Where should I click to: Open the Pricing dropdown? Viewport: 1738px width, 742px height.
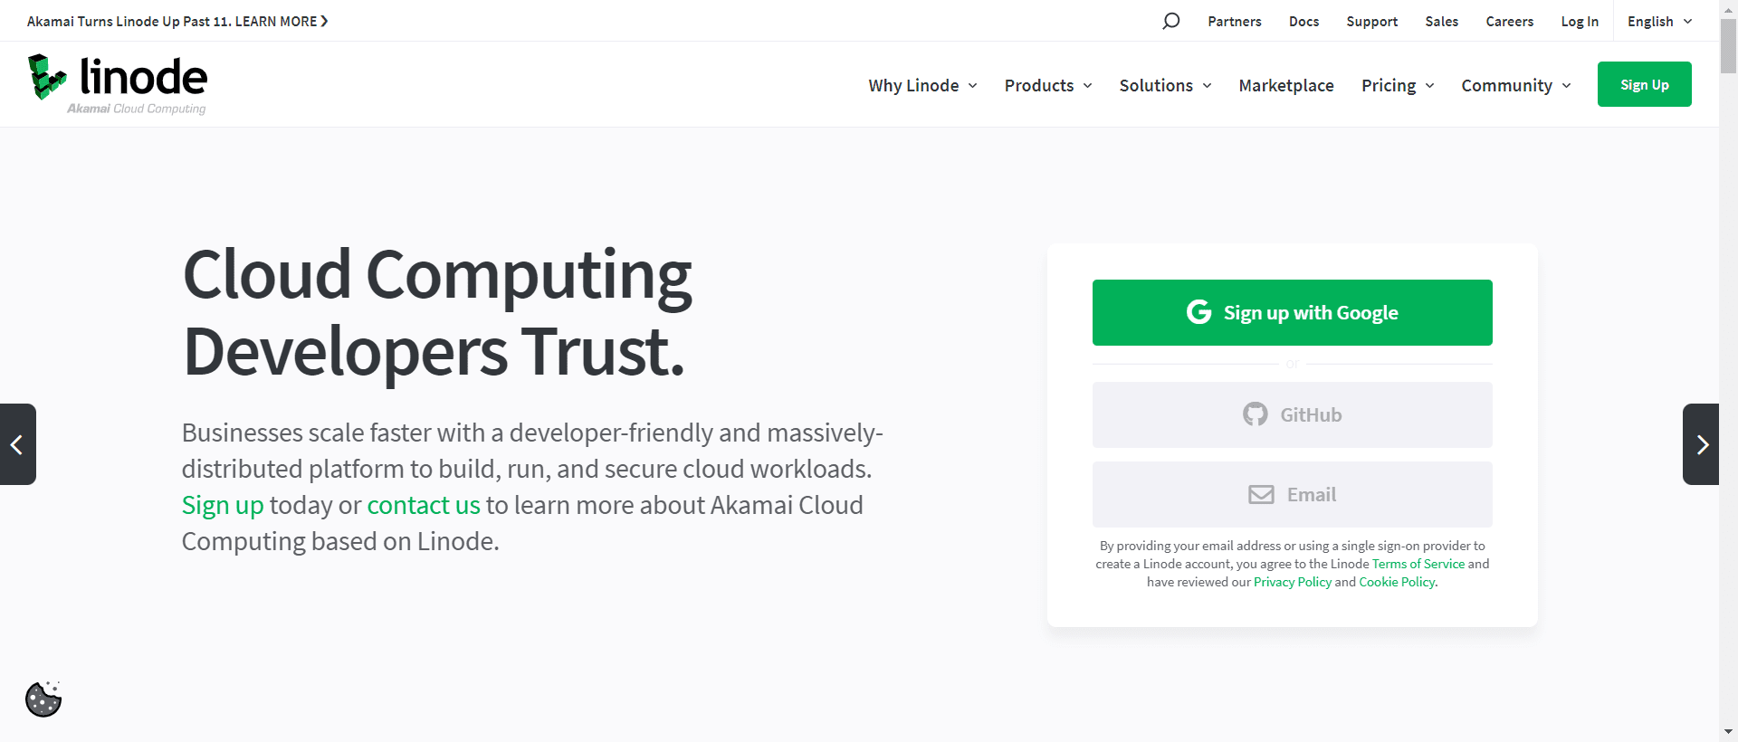pos(1397,85)
